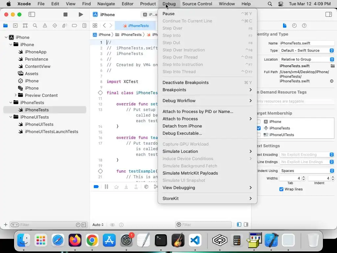
Task: Toggle recent files filter in navigator
Action: click(x=78, y=225)
